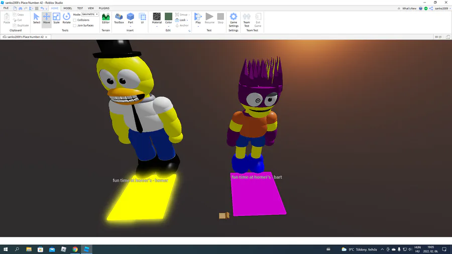Expand the Play mode dropdown arrow
The height and width of the screenshot is (254, 452).
pyautogui.click(x=198, y=27)
